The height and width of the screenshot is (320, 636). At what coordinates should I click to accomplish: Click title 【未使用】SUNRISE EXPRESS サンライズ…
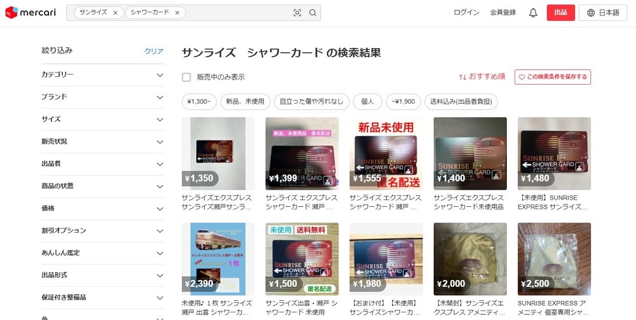click(553, 202)
